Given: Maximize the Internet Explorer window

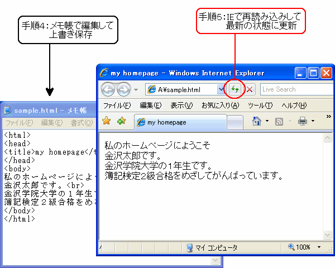Looking at the screenshot, I should [313, 73].
